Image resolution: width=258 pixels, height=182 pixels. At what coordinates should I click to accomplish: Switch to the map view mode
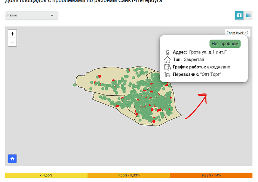coord(239,15)
